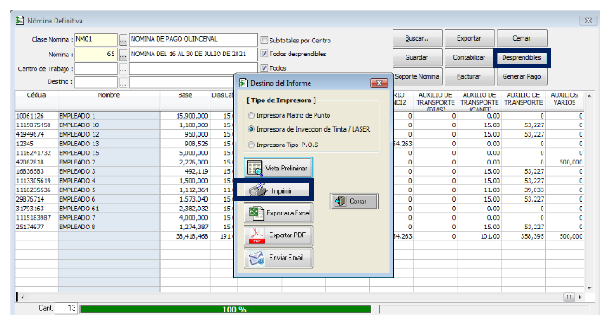Click the Desprendibles button
Screen dimensions: 611x315
coord(522,58)
